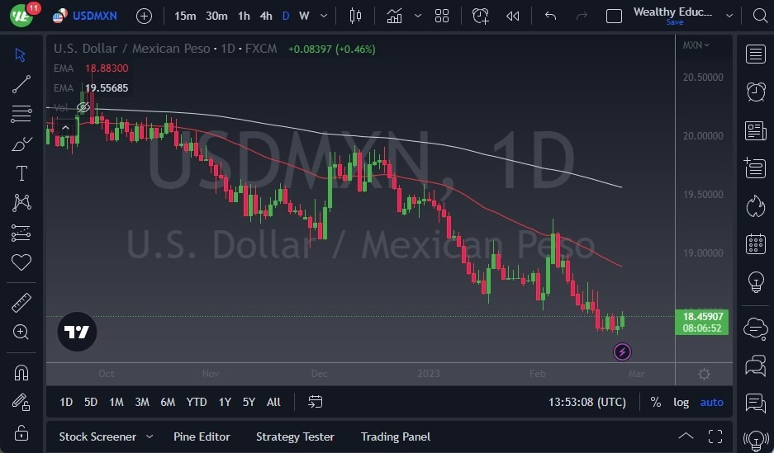Switch to the 15m timeframe
The height and width of the screenshot is (453, 774).
click(x=185, y=17)
